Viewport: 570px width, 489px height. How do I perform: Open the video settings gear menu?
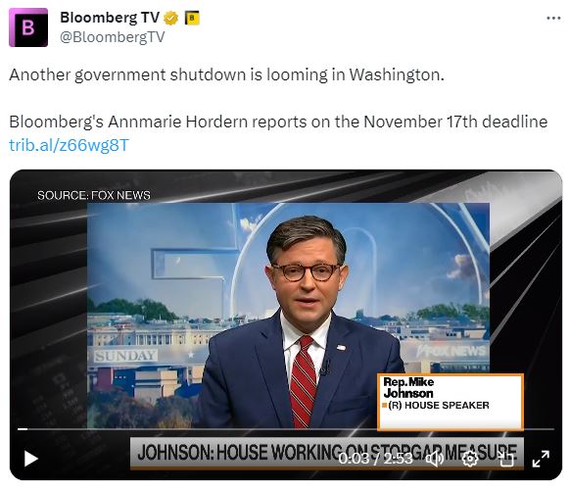pos(470,459)
